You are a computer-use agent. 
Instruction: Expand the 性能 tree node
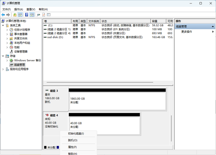click(x=7, y=47)
